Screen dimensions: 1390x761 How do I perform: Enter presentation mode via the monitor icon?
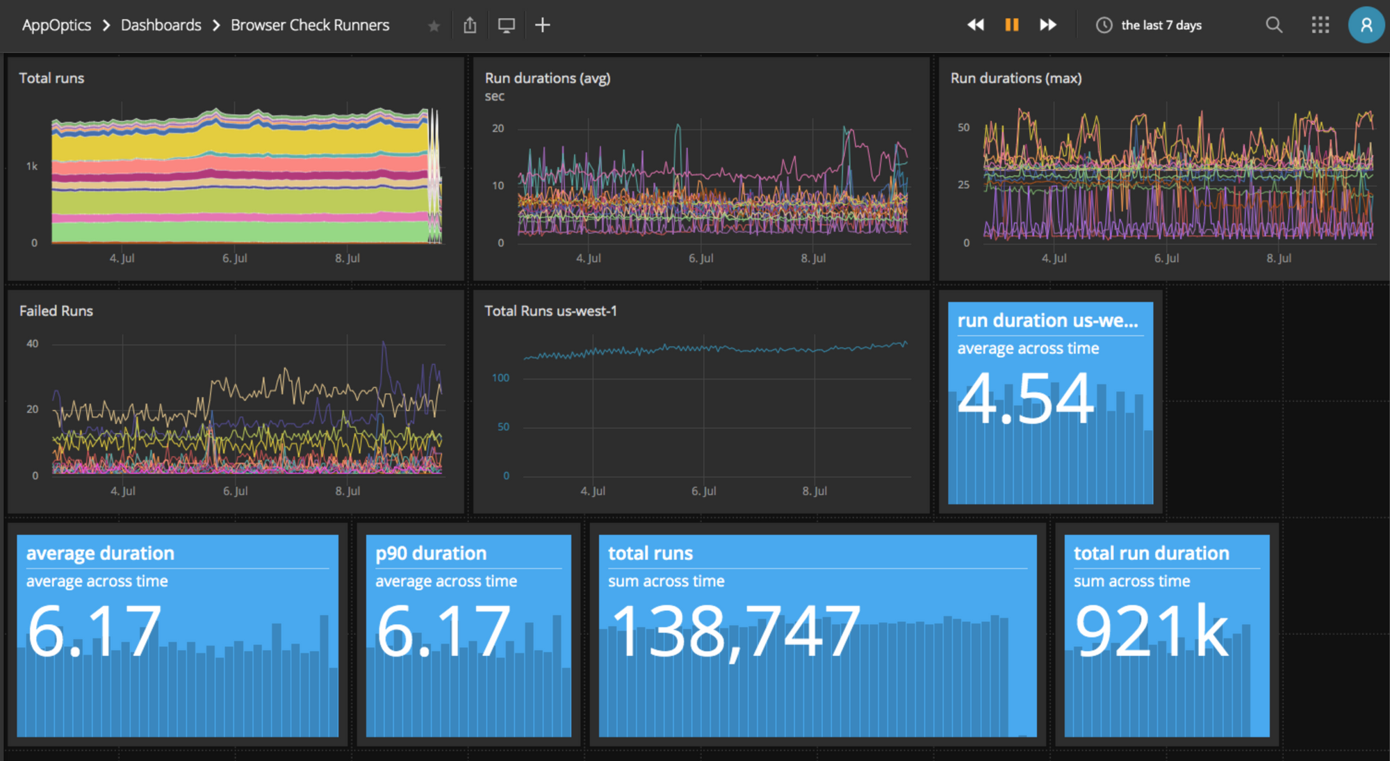(x=506, y=25)
